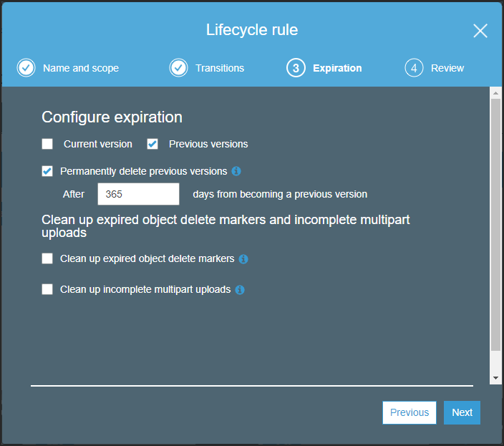Click the scrollbar down arrow
The image size is (504, 446).
tap(495, 378)
